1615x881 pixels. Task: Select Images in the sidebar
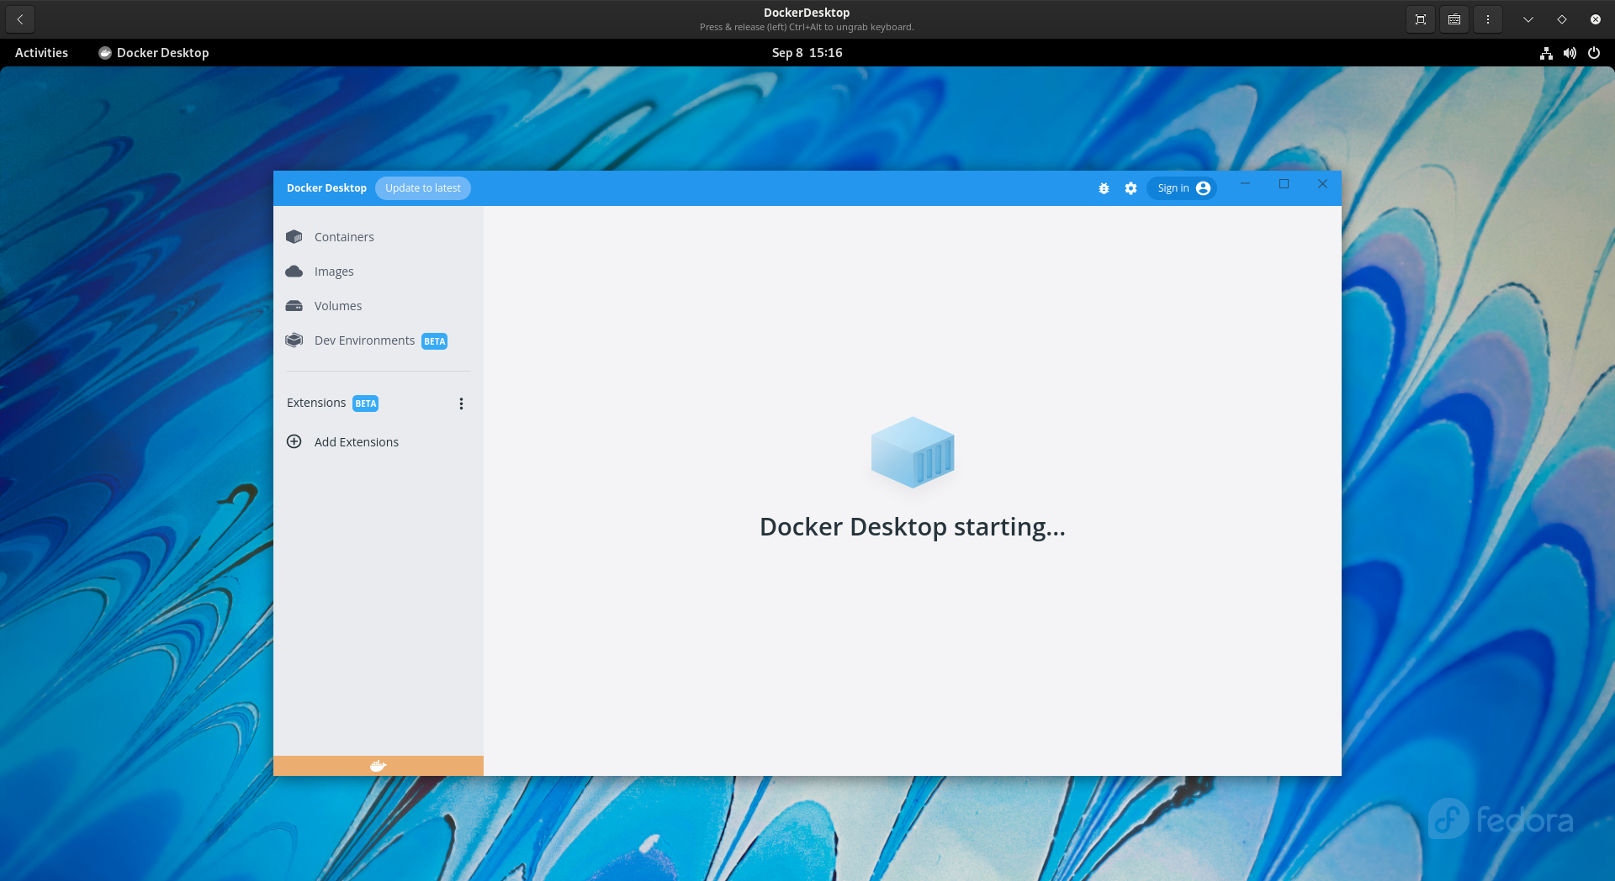point(379,272)
